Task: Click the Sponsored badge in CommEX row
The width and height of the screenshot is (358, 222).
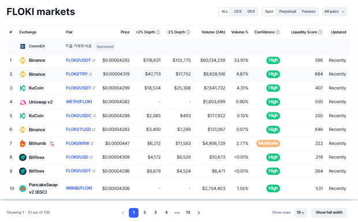Action: [x=105, y=47]
